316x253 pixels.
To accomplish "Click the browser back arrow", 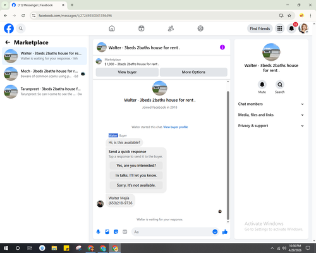I will (6, 15).
